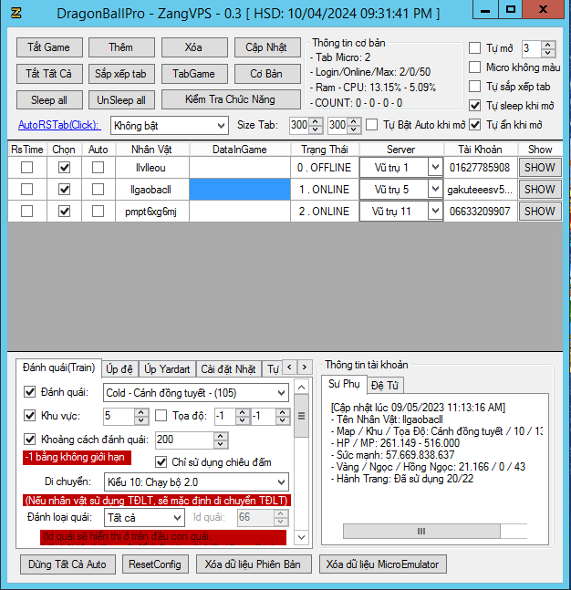The image size is (571, 590).
Task: Switch to the Úp Yardart tab
Action: click(x=167, y=368)
